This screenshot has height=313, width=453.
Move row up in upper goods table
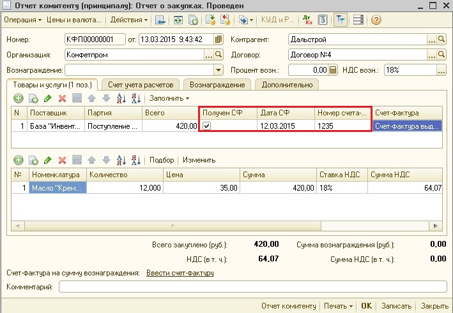[91, 98]
